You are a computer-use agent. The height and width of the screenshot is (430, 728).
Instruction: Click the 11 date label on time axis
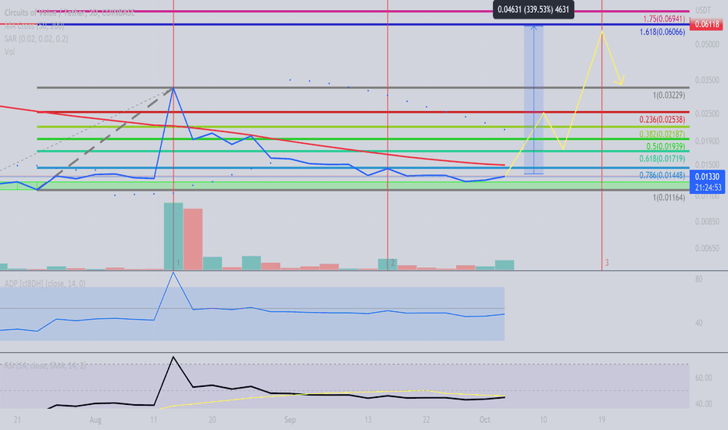pos(154,420)
